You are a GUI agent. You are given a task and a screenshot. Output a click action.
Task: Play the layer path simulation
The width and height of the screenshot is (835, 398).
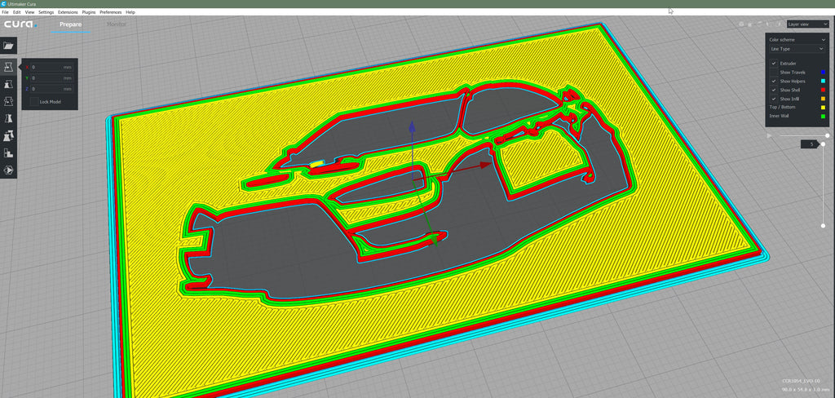769,136
